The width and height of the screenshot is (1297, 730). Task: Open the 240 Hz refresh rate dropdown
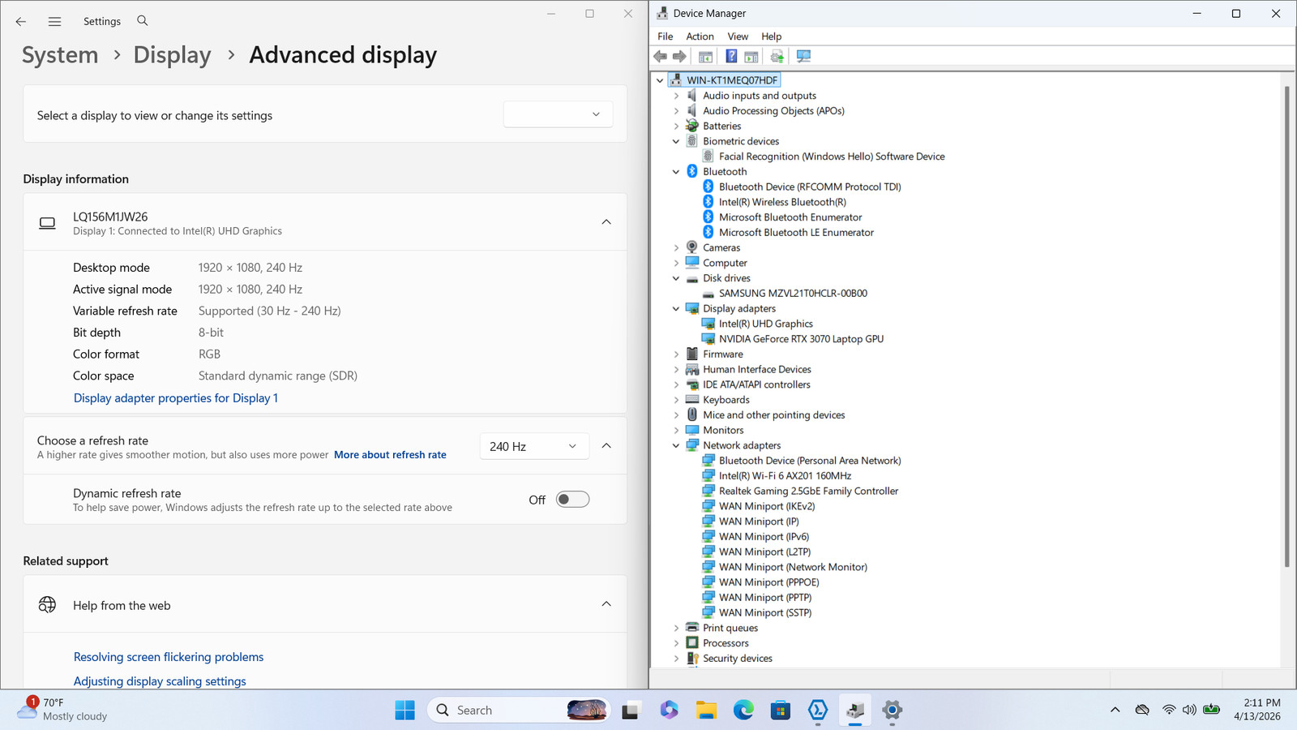533,446
